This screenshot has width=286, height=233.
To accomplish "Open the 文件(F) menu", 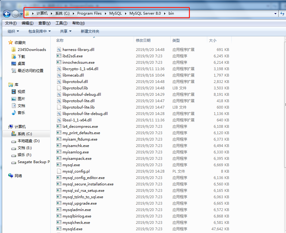I will [11, 23].
